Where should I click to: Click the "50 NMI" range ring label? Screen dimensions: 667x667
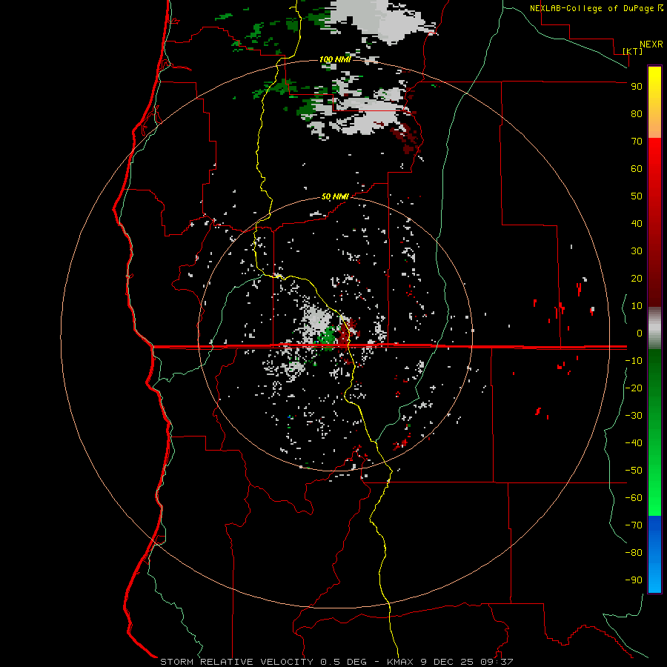[335, 196]
